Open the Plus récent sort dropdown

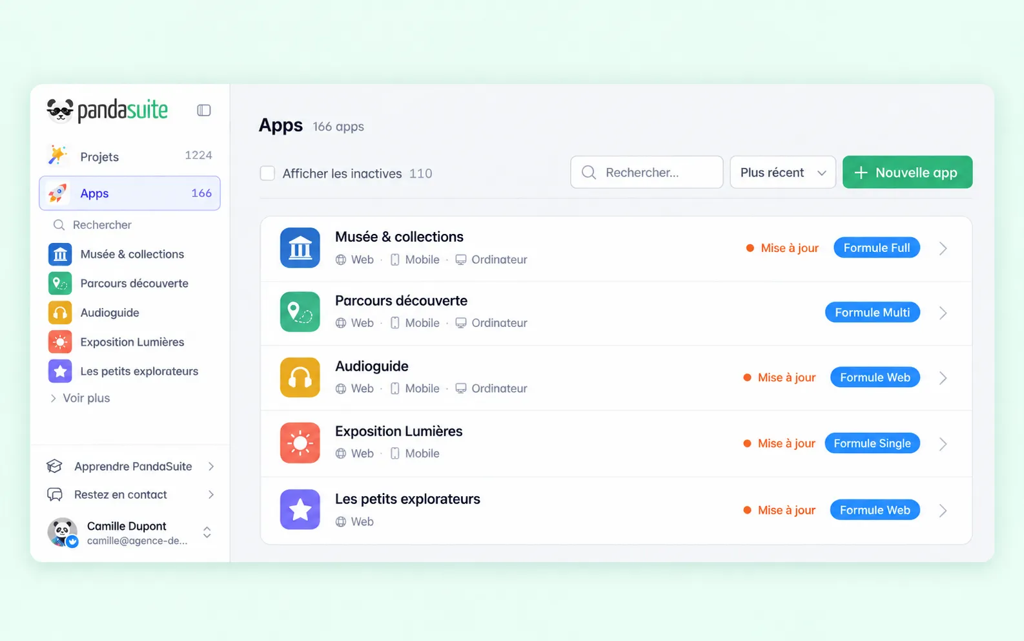(783, 173)
